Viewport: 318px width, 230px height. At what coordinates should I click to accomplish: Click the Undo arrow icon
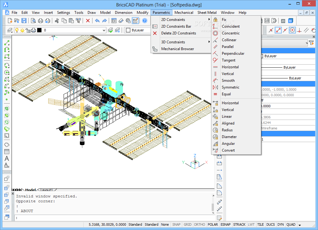coord(97,21)
